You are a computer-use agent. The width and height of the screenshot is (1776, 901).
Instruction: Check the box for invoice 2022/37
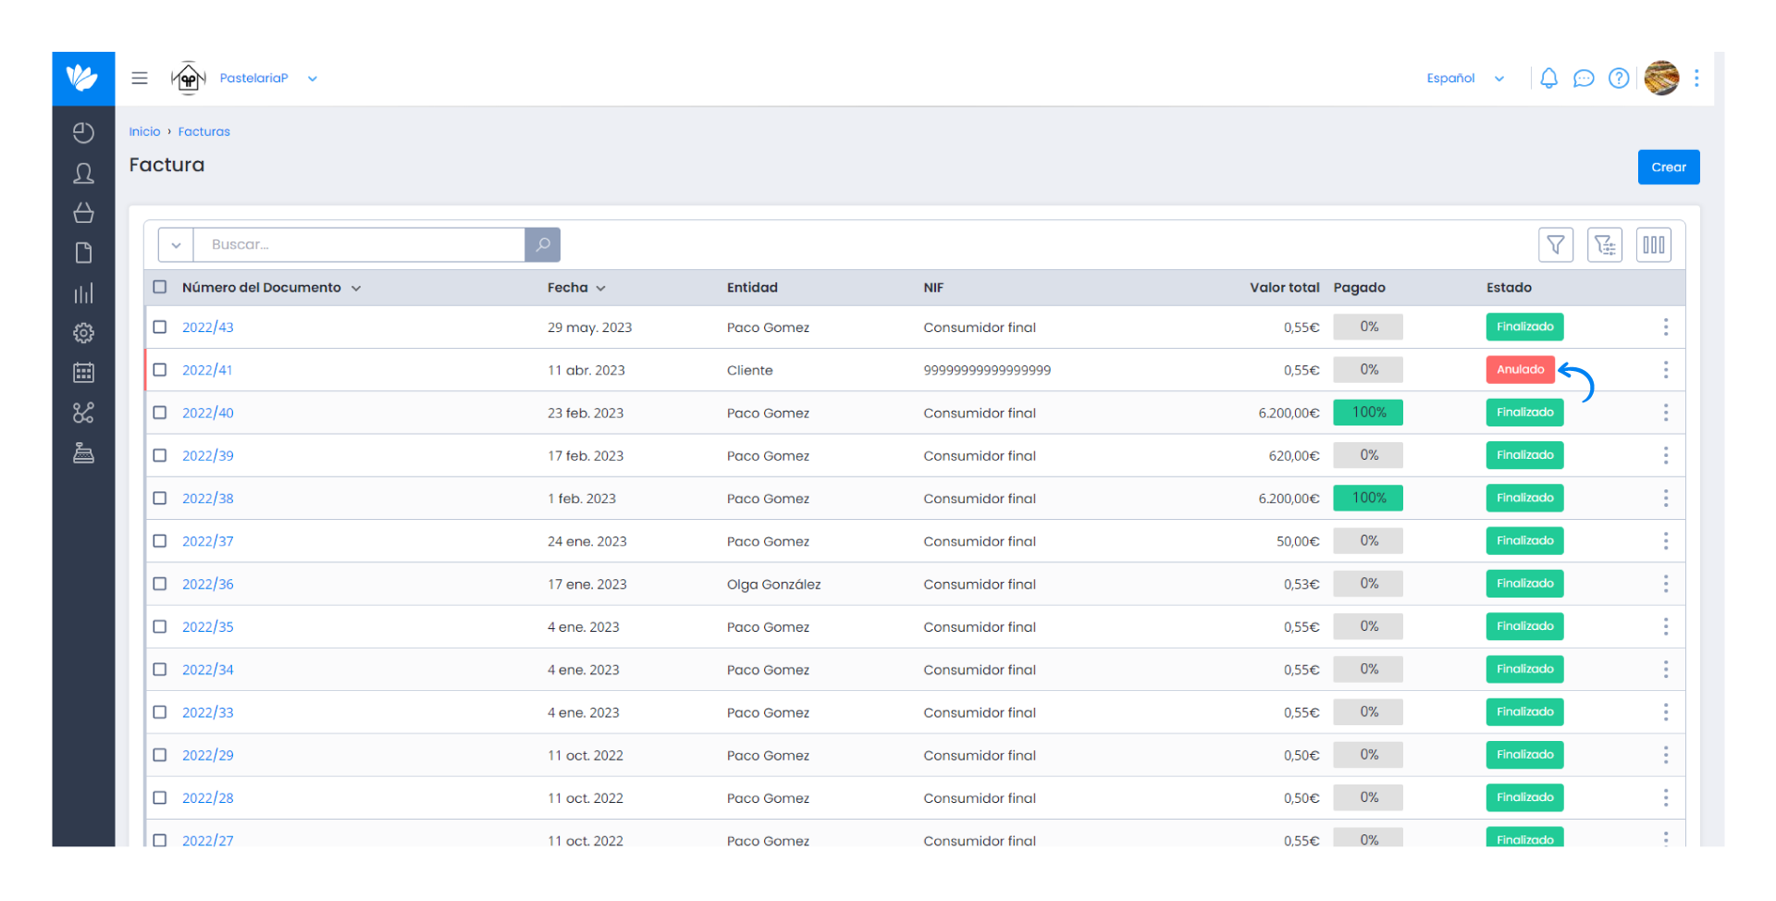[160, 541]
